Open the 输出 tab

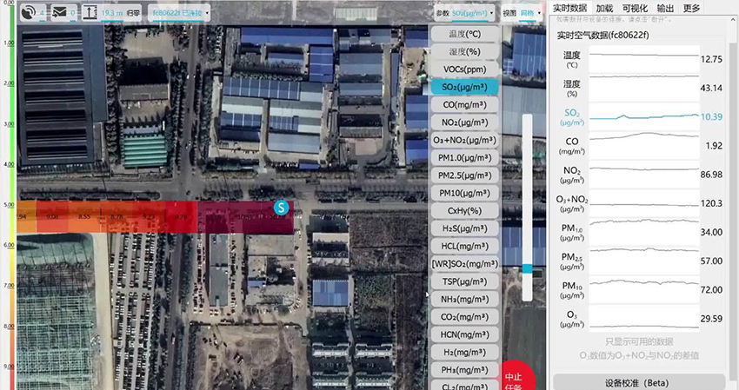(x=665, y=8)
